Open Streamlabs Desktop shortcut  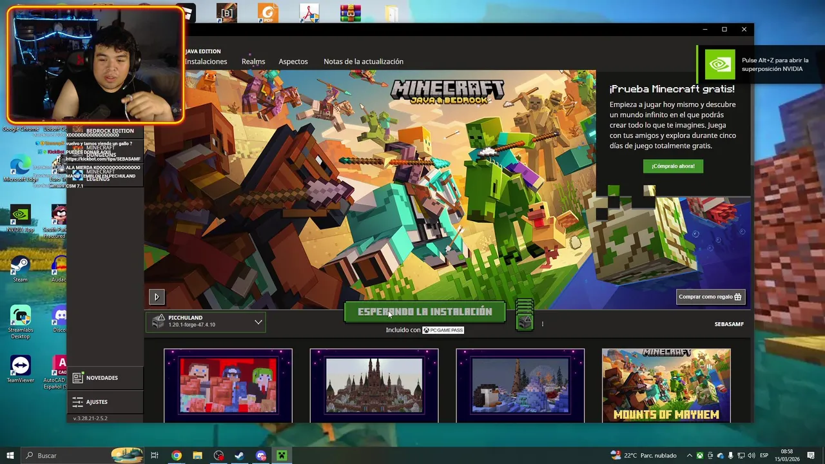click(20, 322)
